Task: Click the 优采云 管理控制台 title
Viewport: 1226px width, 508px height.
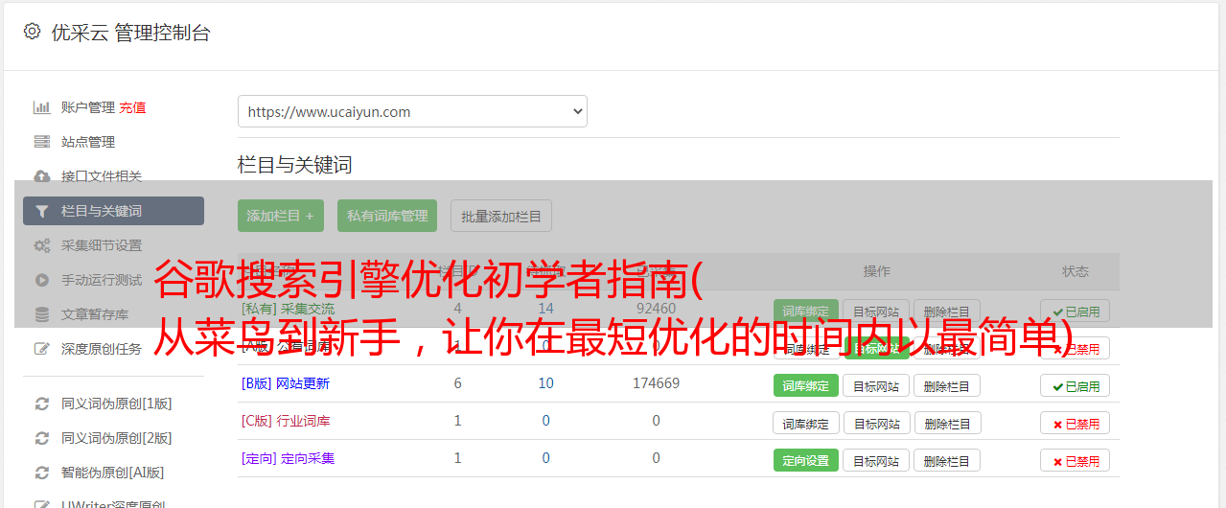Action: (x=130, y=33)
